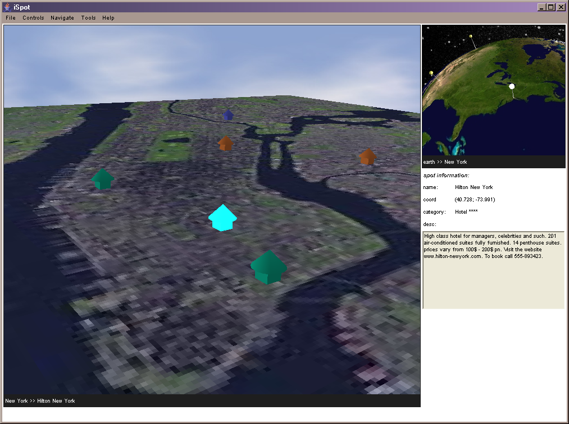Open the File menu

(x=11, y=18)
